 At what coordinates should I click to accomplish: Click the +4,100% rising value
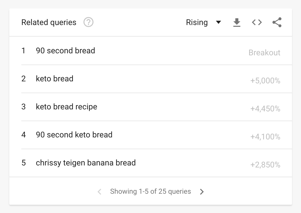point(265,137)
